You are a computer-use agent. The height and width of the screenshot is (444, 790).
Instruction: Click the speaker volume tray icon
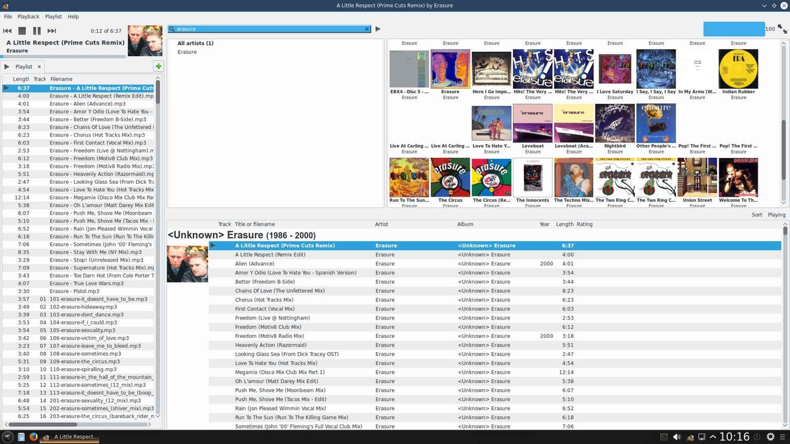(676, 437)
